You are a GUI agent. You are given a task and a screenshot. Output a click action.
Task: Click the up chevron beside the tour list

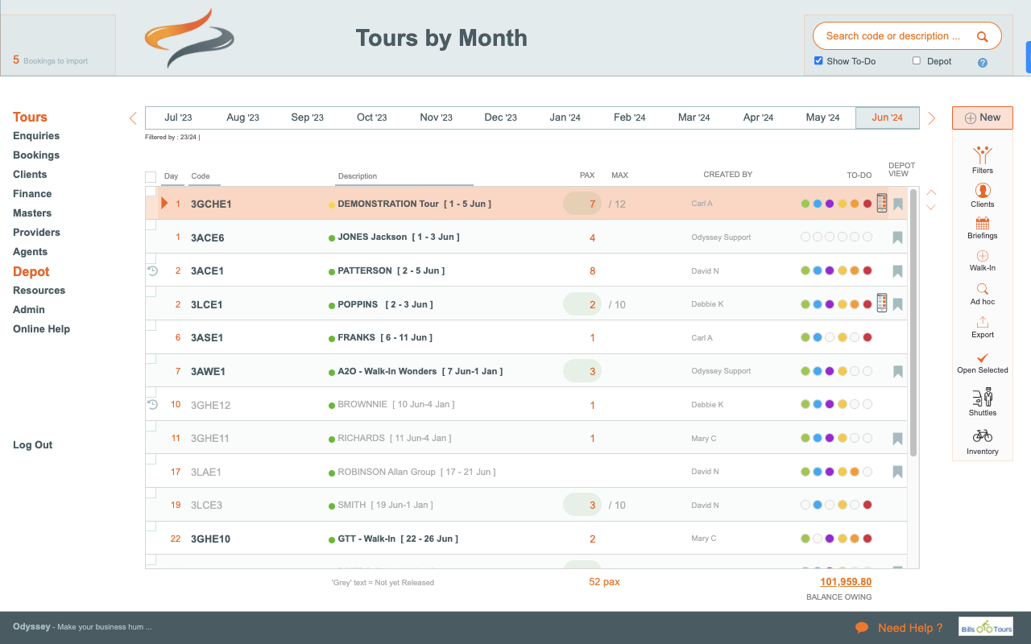pyautogui.click(x=931, y=192)
